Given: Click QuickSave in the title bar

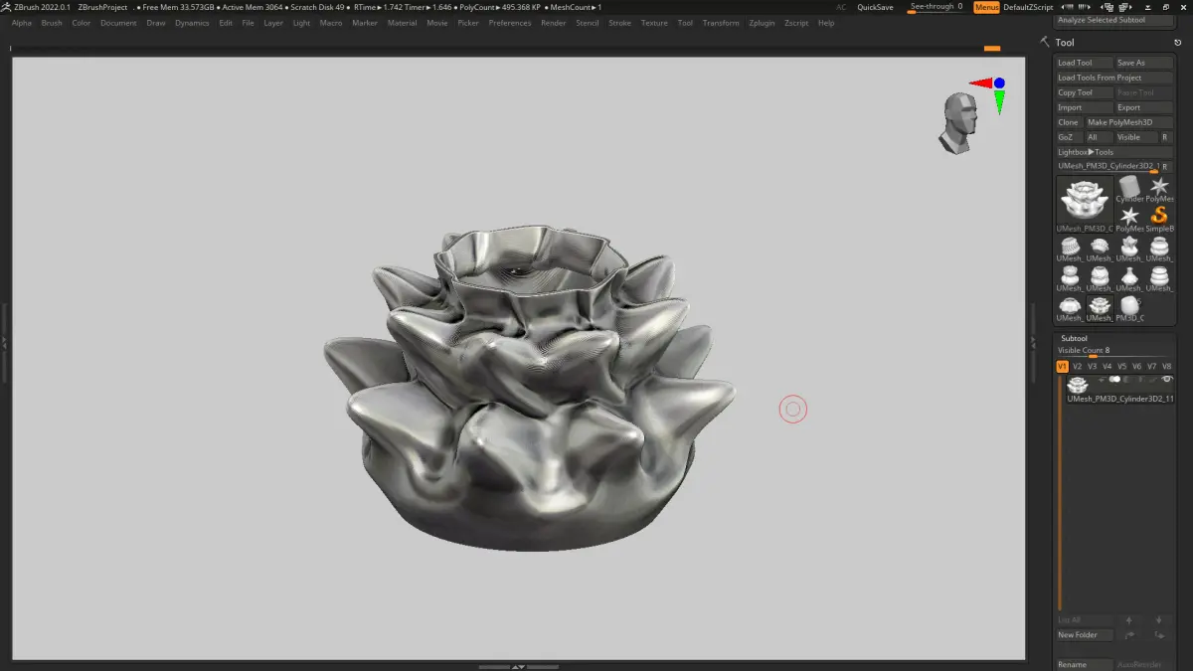Looking at the screenshot, I should coord(875,7).
